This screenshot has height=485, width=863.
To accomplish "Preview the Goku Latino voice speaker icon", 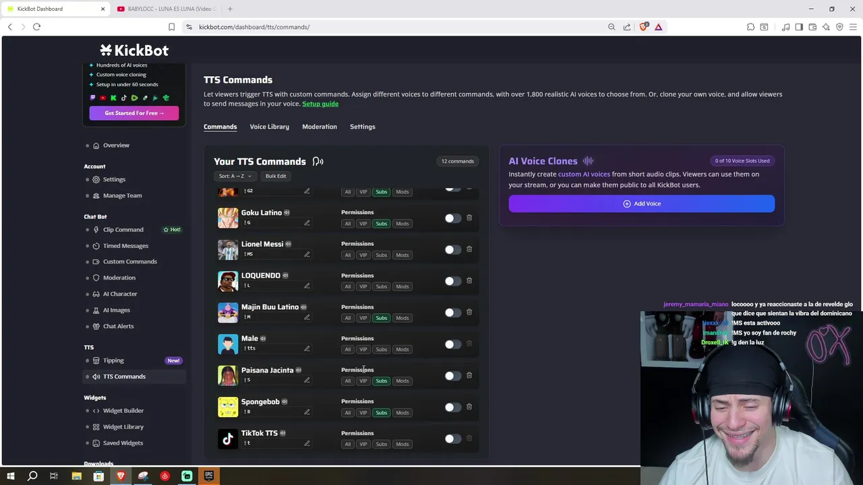I will (287, 213).
